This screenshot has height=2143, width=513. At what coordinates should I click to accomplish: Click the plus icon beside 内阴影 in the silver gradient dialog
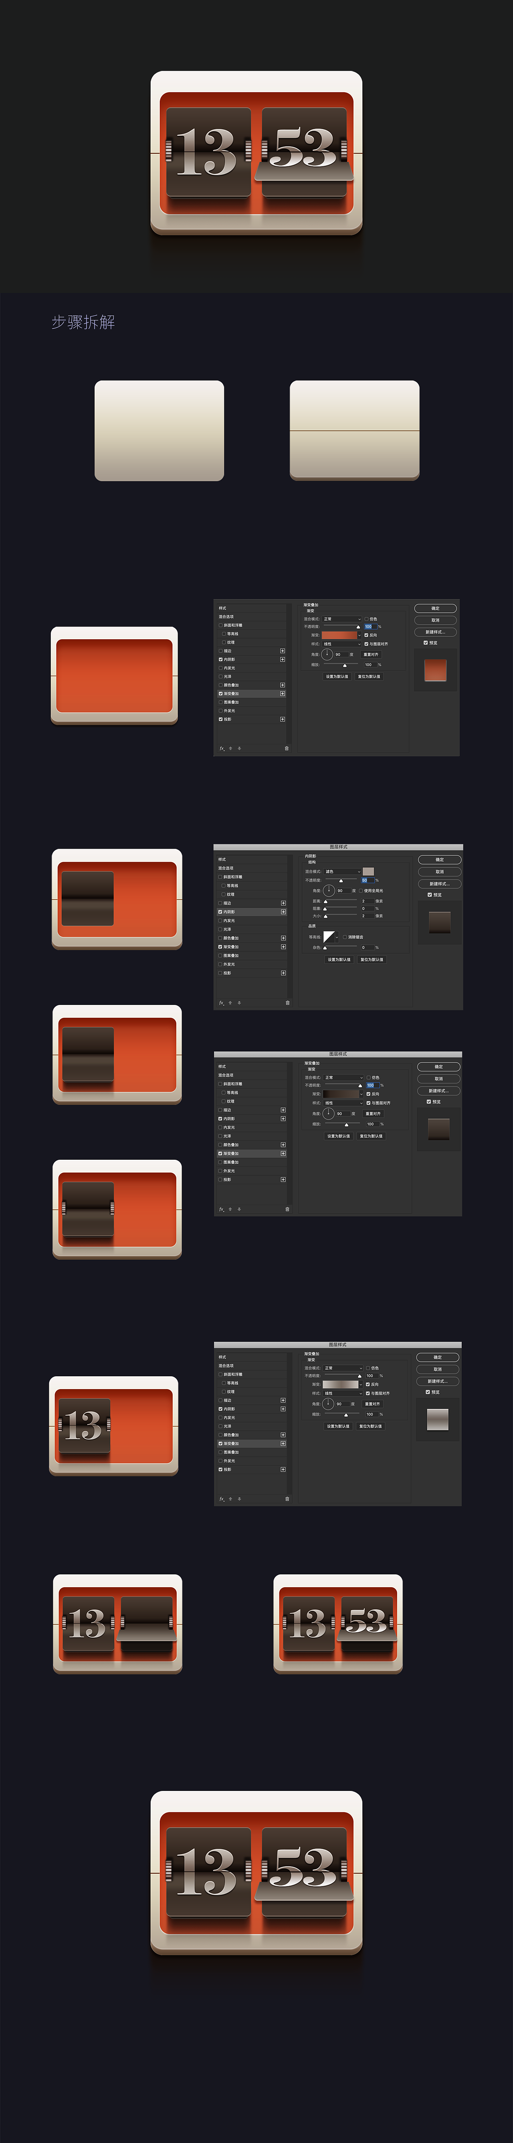[283, 1408]
